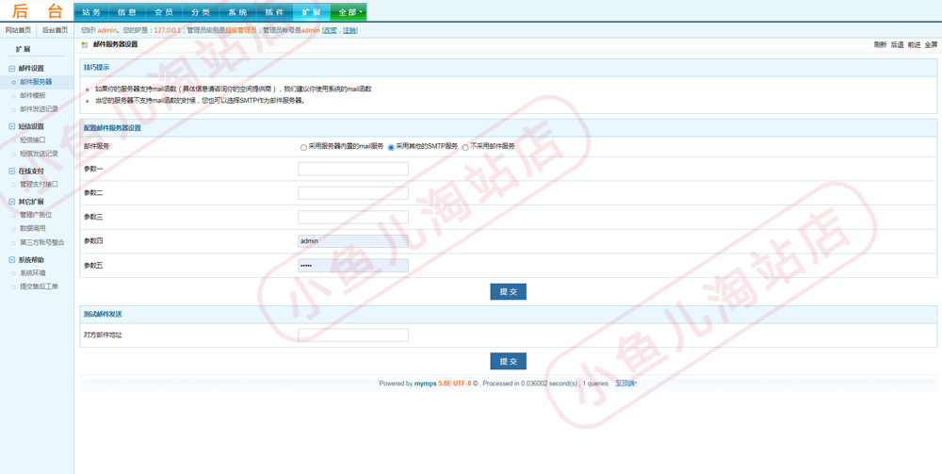The height and width of the screenshot is (474, 942).
Task: Select 采用服务器内置的mail服务 radio option
Action: [x=303, y=147]
